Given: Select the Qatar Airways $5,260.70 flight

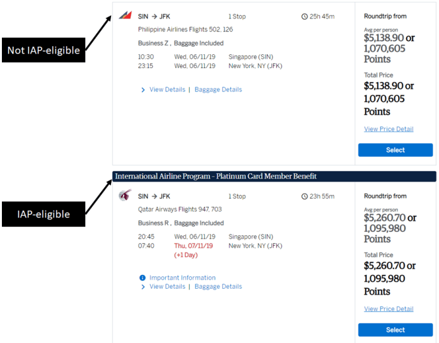Looking at the screenshot, I should click(395, 330).
